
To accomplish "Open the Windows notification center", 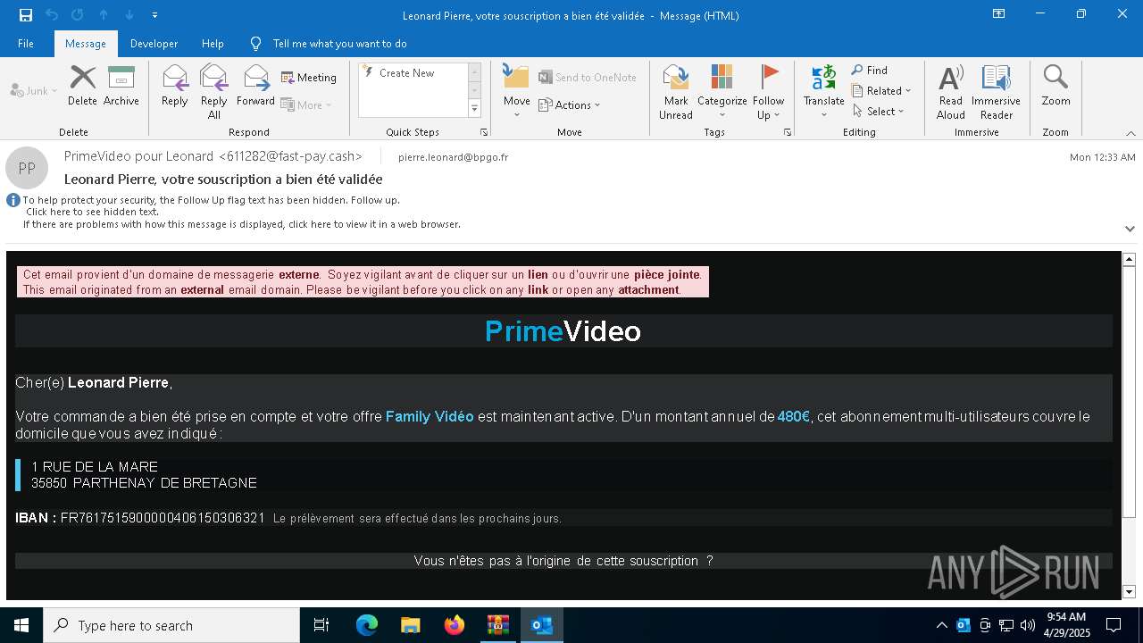I will point(1114,625).
